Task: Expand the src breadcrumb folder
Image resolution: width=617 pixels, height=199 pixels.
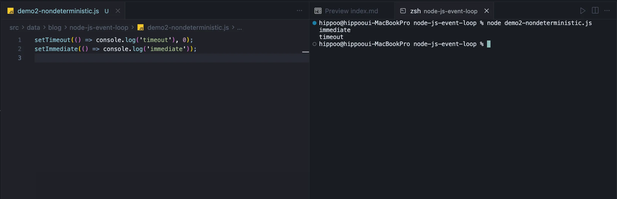Action: pyautogui.click(x=14, y=28)
